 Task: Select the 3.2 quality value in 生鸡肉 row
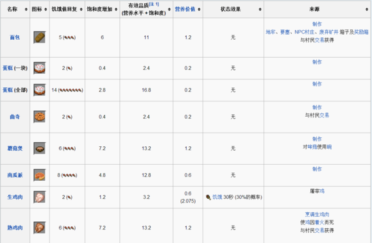point(146,197)
